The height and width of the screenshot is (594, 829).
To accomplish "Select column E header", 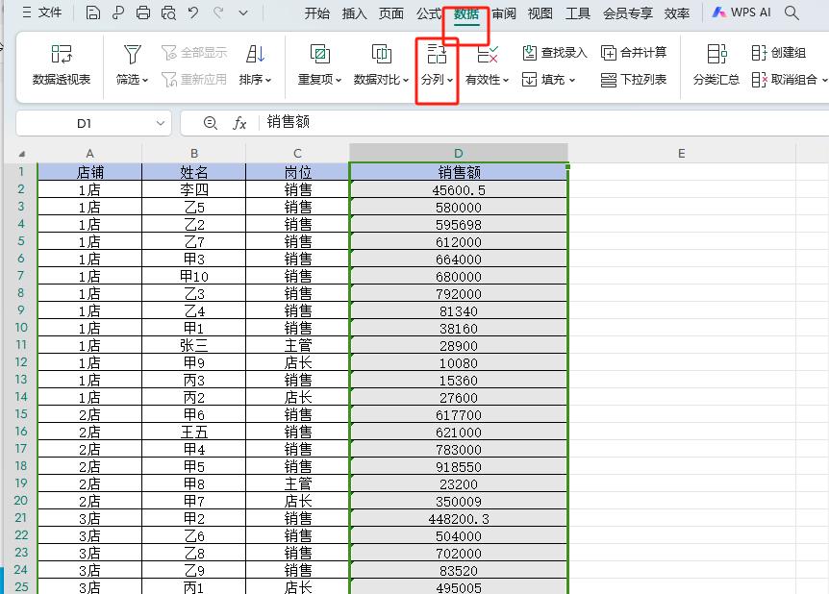I will (x=682, y=153).
